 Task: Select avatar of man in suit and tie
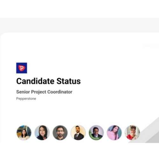tap(78, 133)
